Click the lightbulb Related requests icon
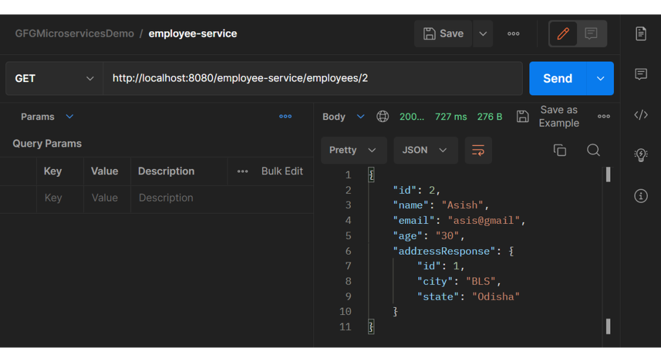Screen dimensions: 661x362 coord(640,155)
